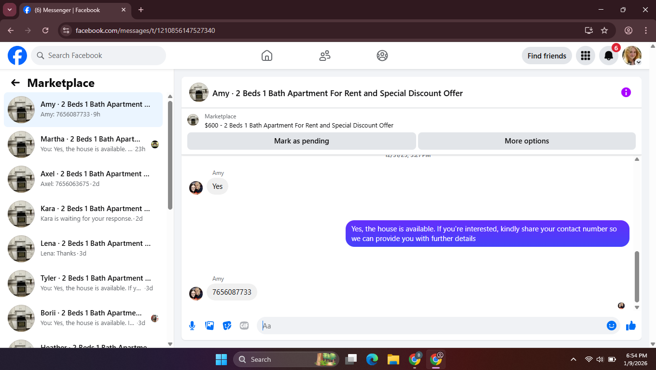
Task: Open Chrome three-dot menu
Action: (646, 30)
